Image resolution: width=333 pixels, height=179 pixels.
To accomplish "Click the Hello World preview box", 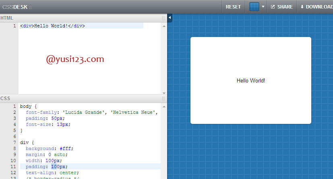I will [x=251, y=80].
